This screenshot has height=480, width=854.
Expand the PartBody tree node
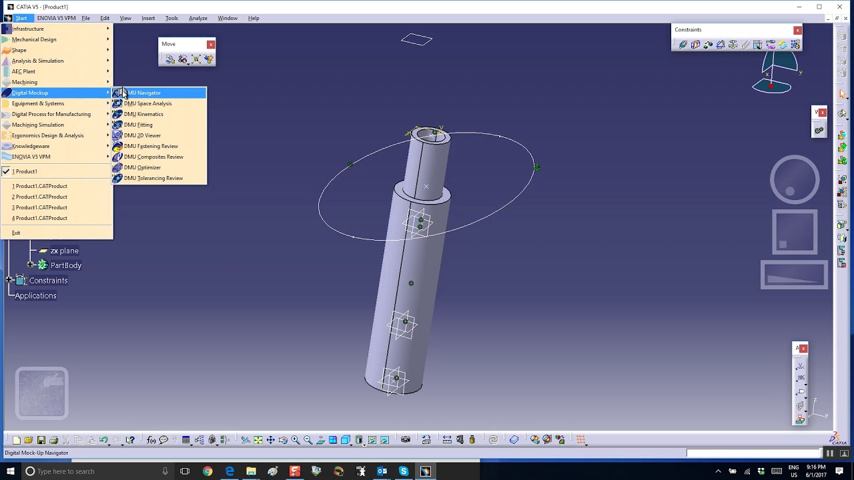tap(31, 265)
